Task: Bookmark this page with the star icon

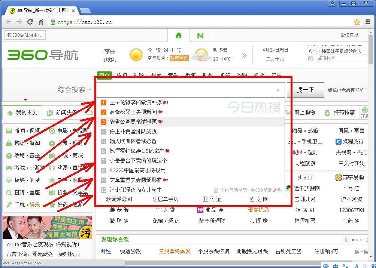Action: pyautogui.click(x=357, y=22)
